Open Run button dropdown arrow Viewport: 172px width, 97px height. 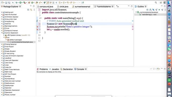pyautogui.click(x=22, y=3)
